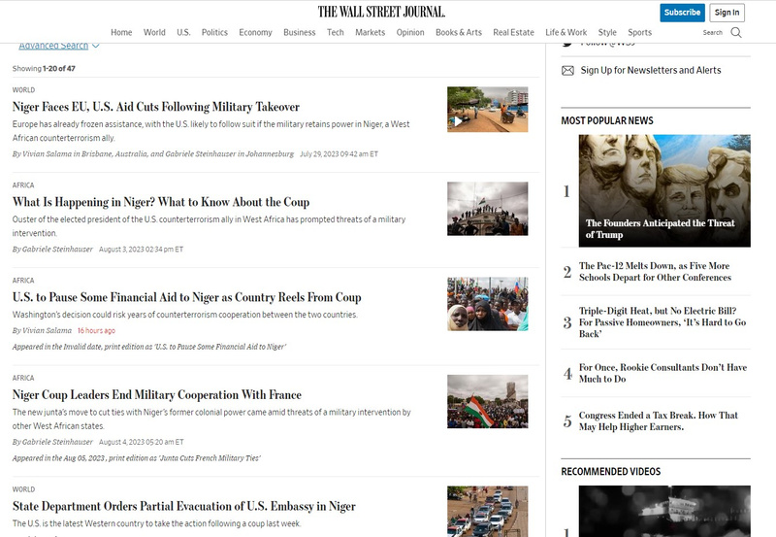Open the Rookie Consultants popular story

[x=663, y=373]
